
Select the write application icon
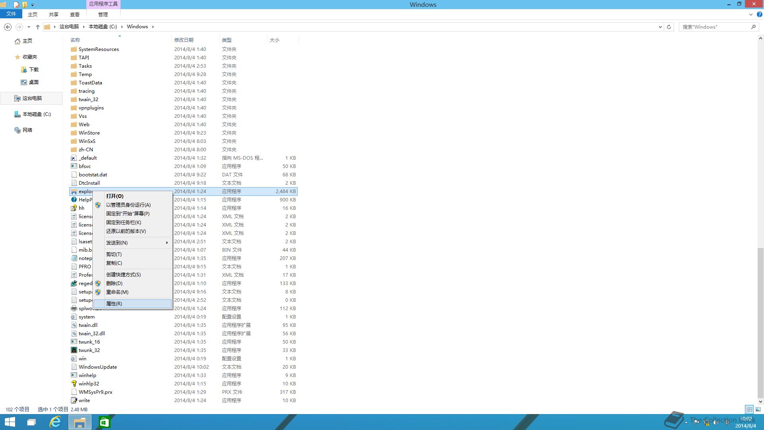click(x=74, y=401)
